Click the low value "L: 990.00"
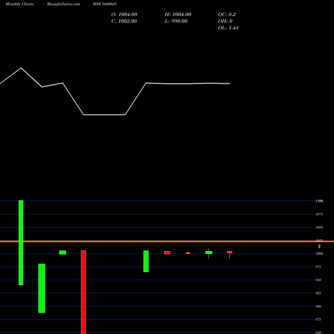Image resolution: width=334 pixels, height=334 pixels. point(176,21)
